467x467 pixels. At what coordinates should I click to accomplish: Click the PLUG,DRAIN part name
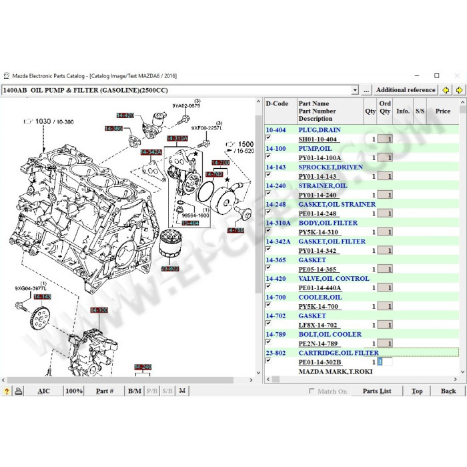320,130
